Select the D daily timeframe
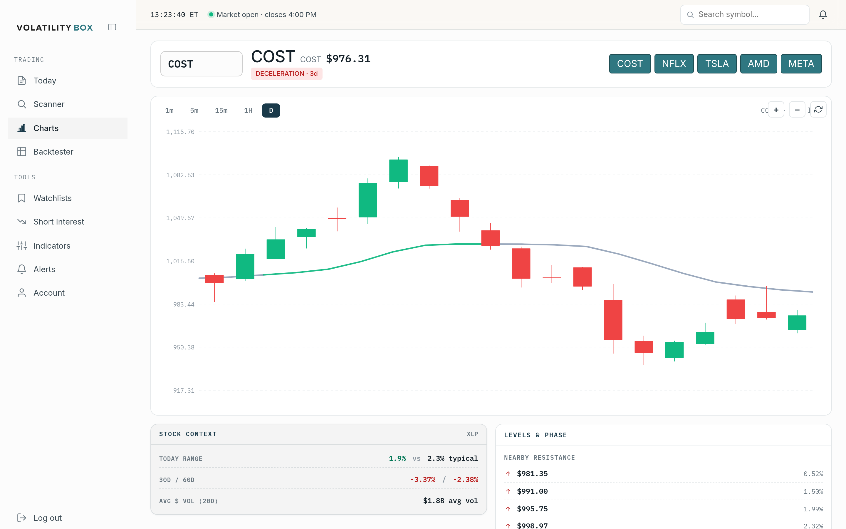This screenshot has width=846, height=529. tap(271, 111)
